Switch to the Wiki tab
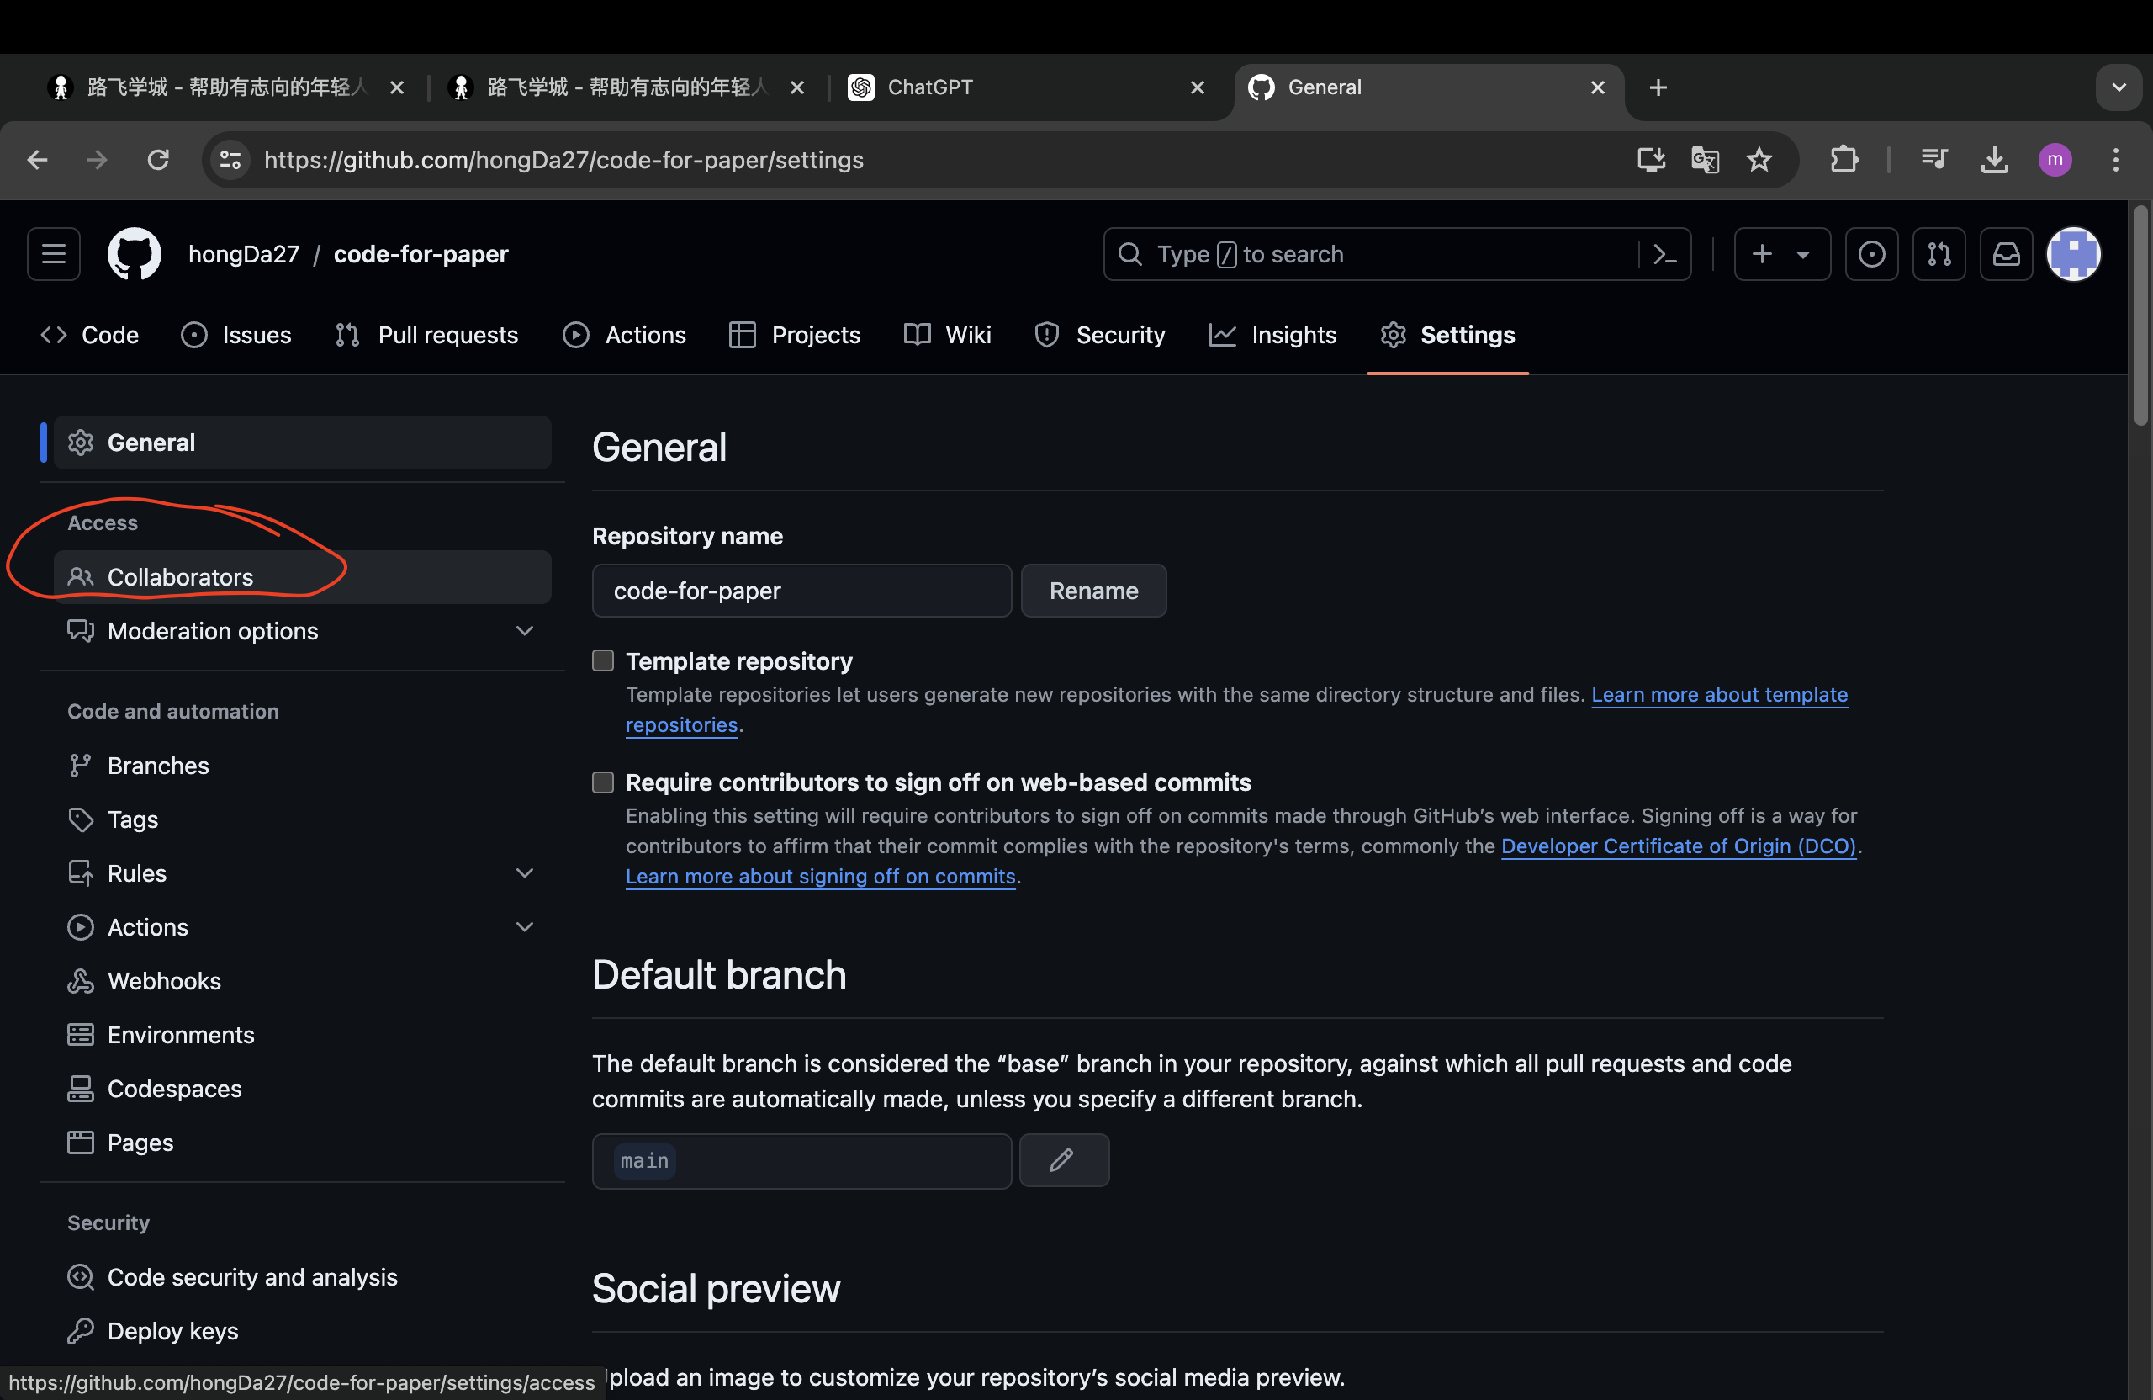 [x=947, y=335]
